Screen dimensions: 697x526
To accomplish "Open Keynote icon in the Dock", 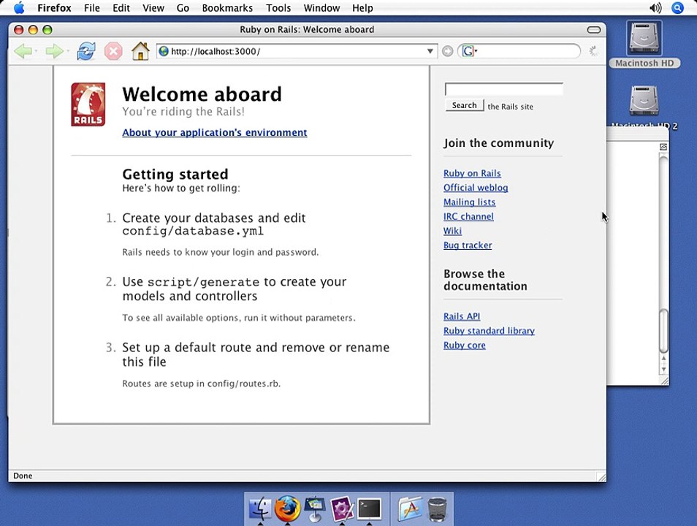I will point(315,508).
